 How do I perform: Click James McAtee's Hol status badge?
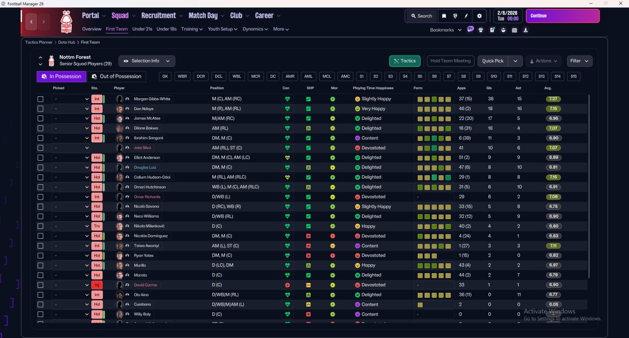(97, 118)
